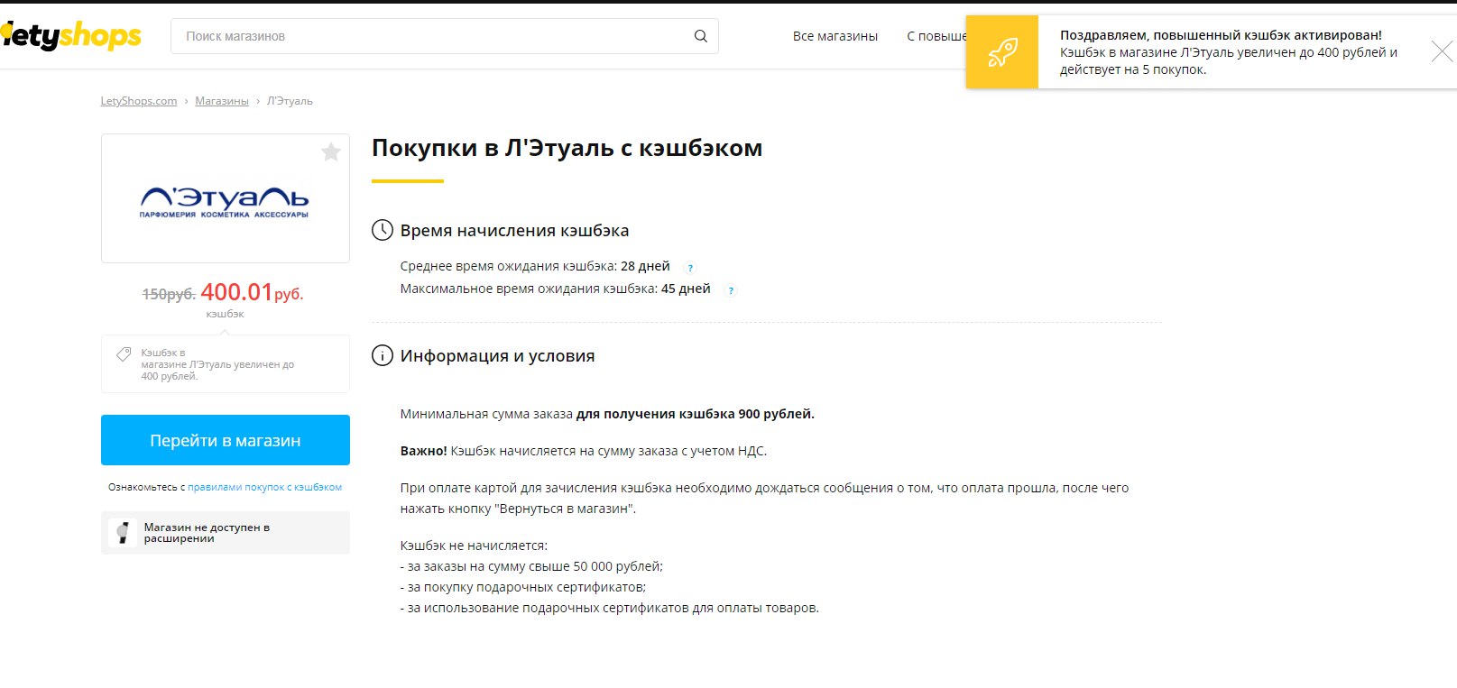This screenshot has height=688, width=1457.
Task: Close the cashback activated notification
Action: coord(1442,51)
